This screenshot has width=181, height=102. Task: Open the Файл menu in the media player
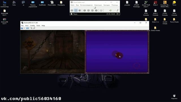pyautogui.click(x=72, y=5)
